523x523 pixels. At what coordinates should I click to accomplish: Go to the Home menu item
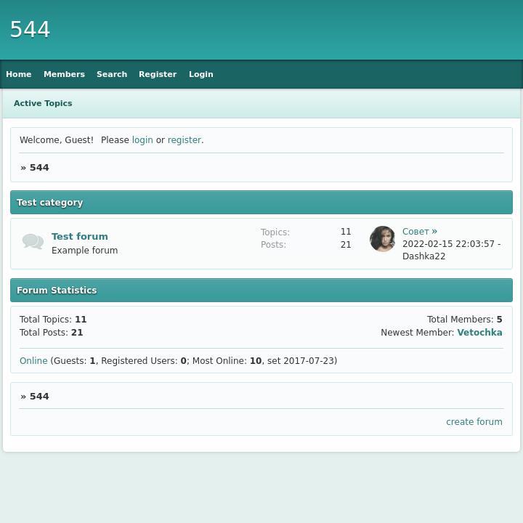point(19,74)
